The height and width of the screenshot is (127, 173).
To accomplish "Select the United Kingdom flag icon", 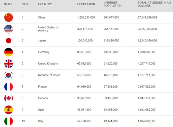I will tap(8, 64).
